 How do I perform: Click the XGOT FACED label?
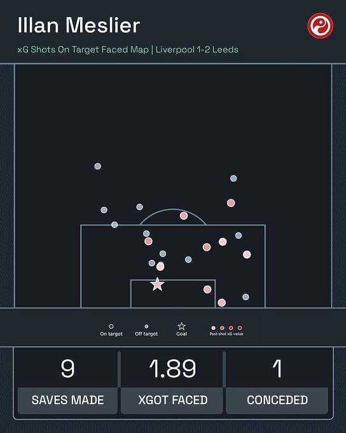[x=173, y=400]
